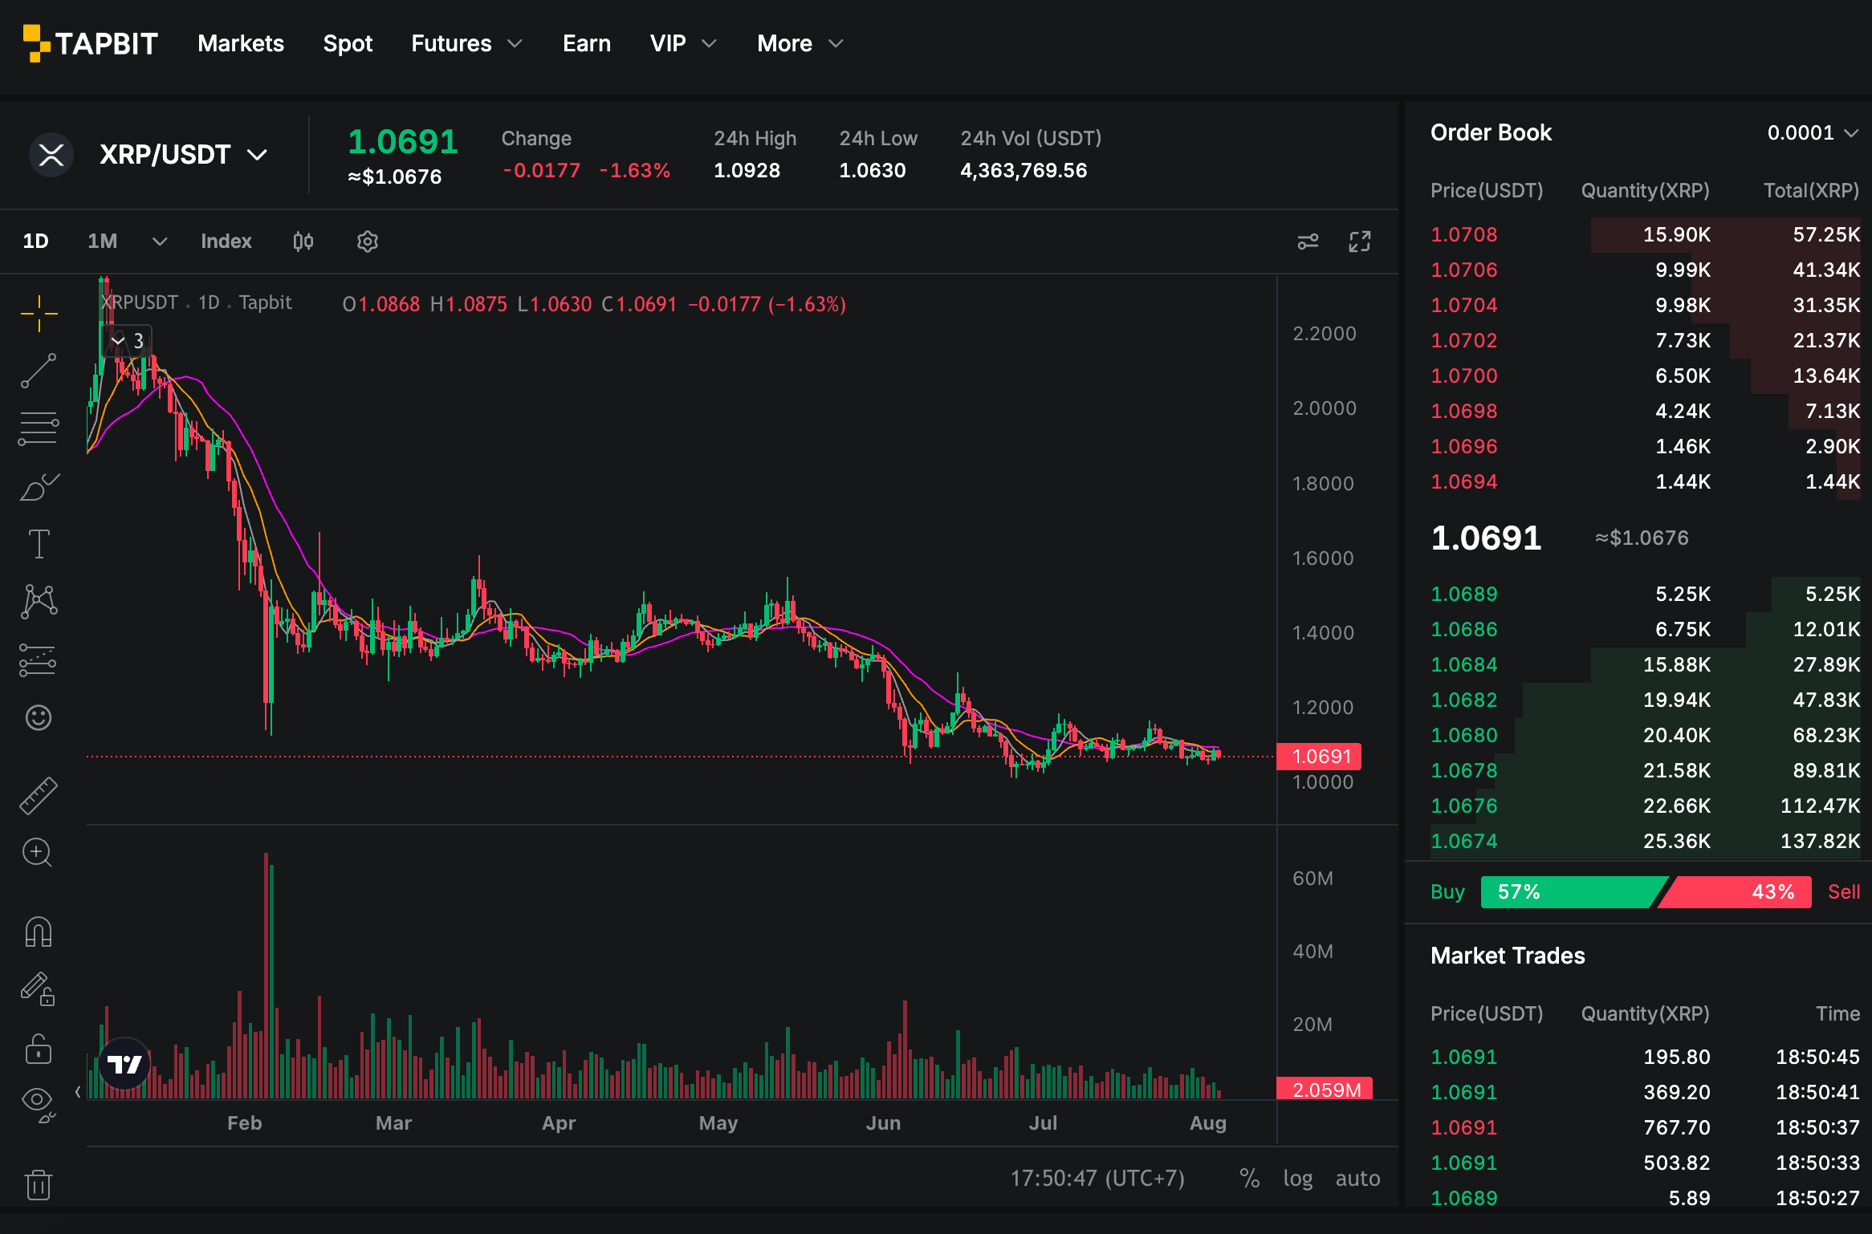Select the forecasting and measurement tool
1872x1234 pixels.
click(39, 660)
